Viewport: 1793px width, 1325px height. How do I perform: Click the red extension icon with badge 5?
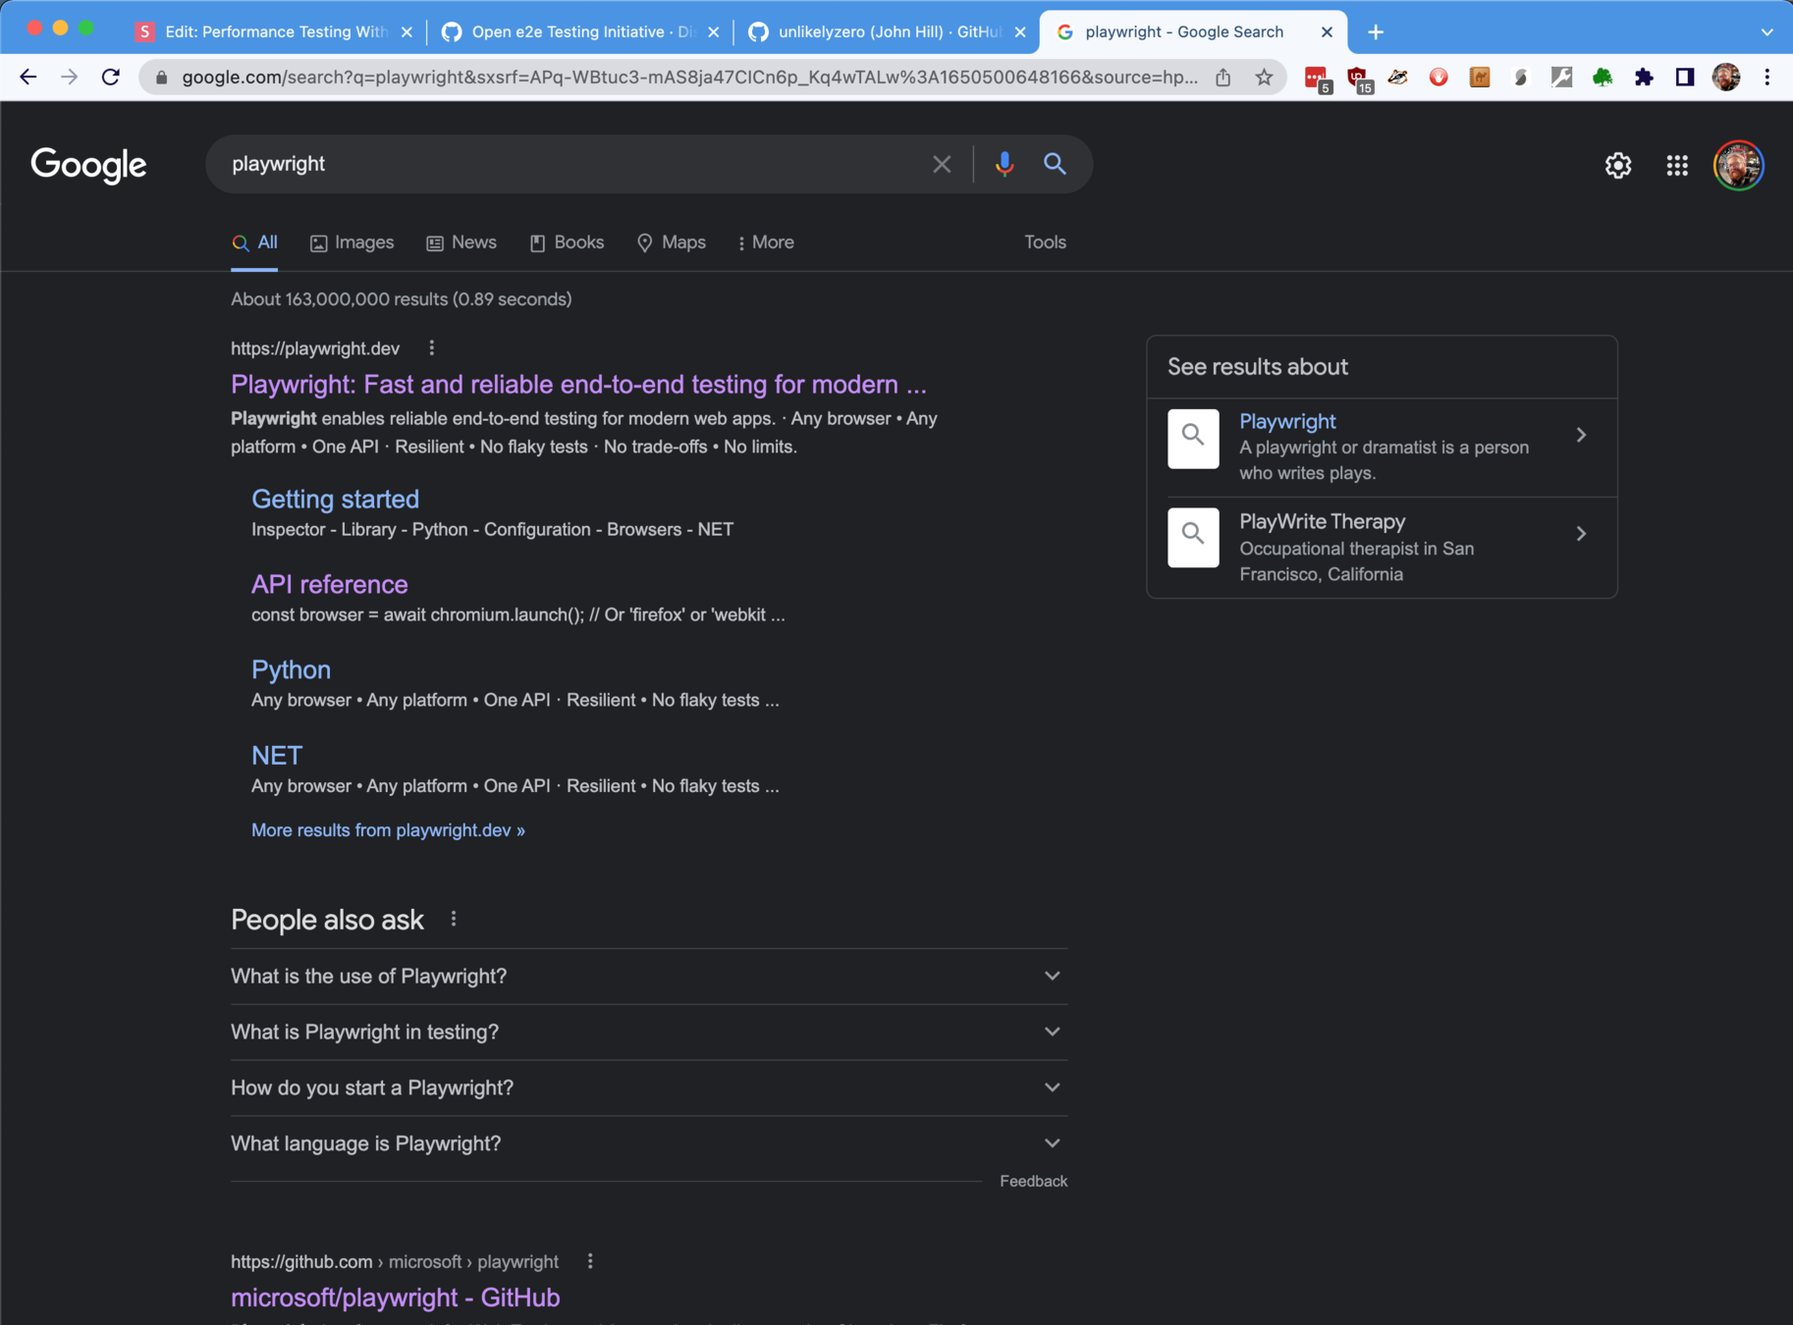pyautogui.click(x=1317, y=79)
